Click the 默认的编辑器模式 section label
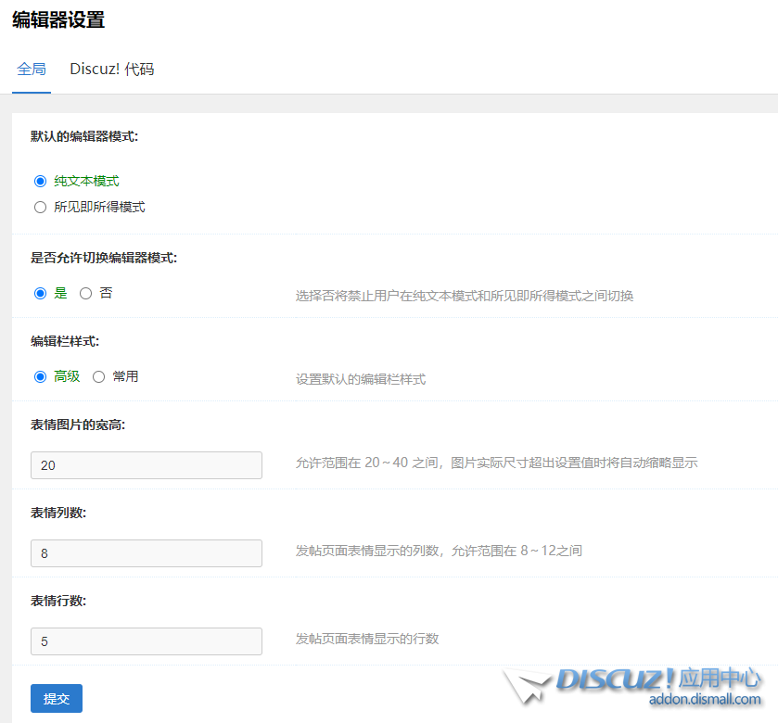The width and height of the screenshot is (778, 723). [83, 135]
